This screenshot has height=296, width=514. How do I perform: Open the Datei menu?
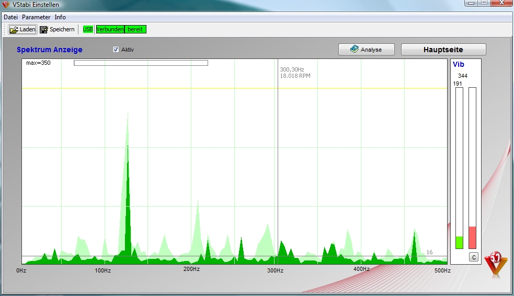[x=10, y=17]
